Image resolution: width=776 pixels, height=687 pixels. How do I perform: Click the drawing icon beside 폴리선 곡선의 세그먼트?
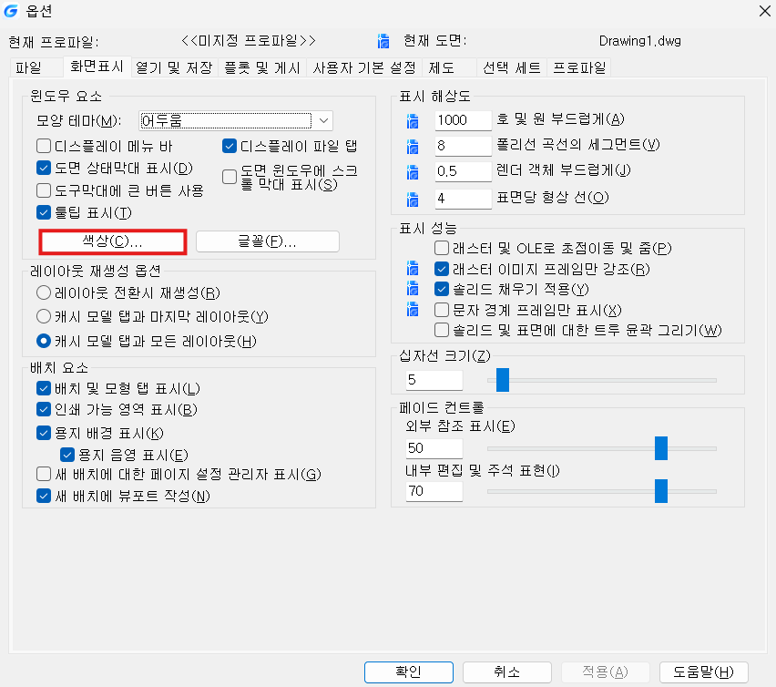pos(413,146)
